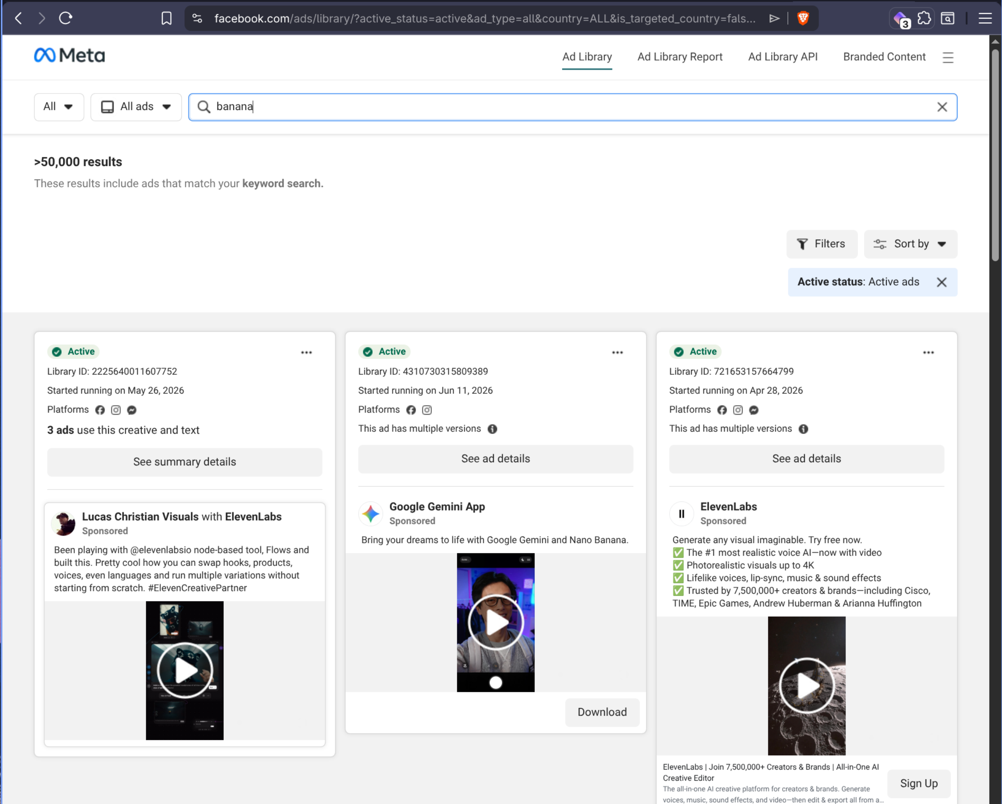Open more options for Google Gemini ad
The height and width of the screenshot is (804, 1002).
pos(617,352)
